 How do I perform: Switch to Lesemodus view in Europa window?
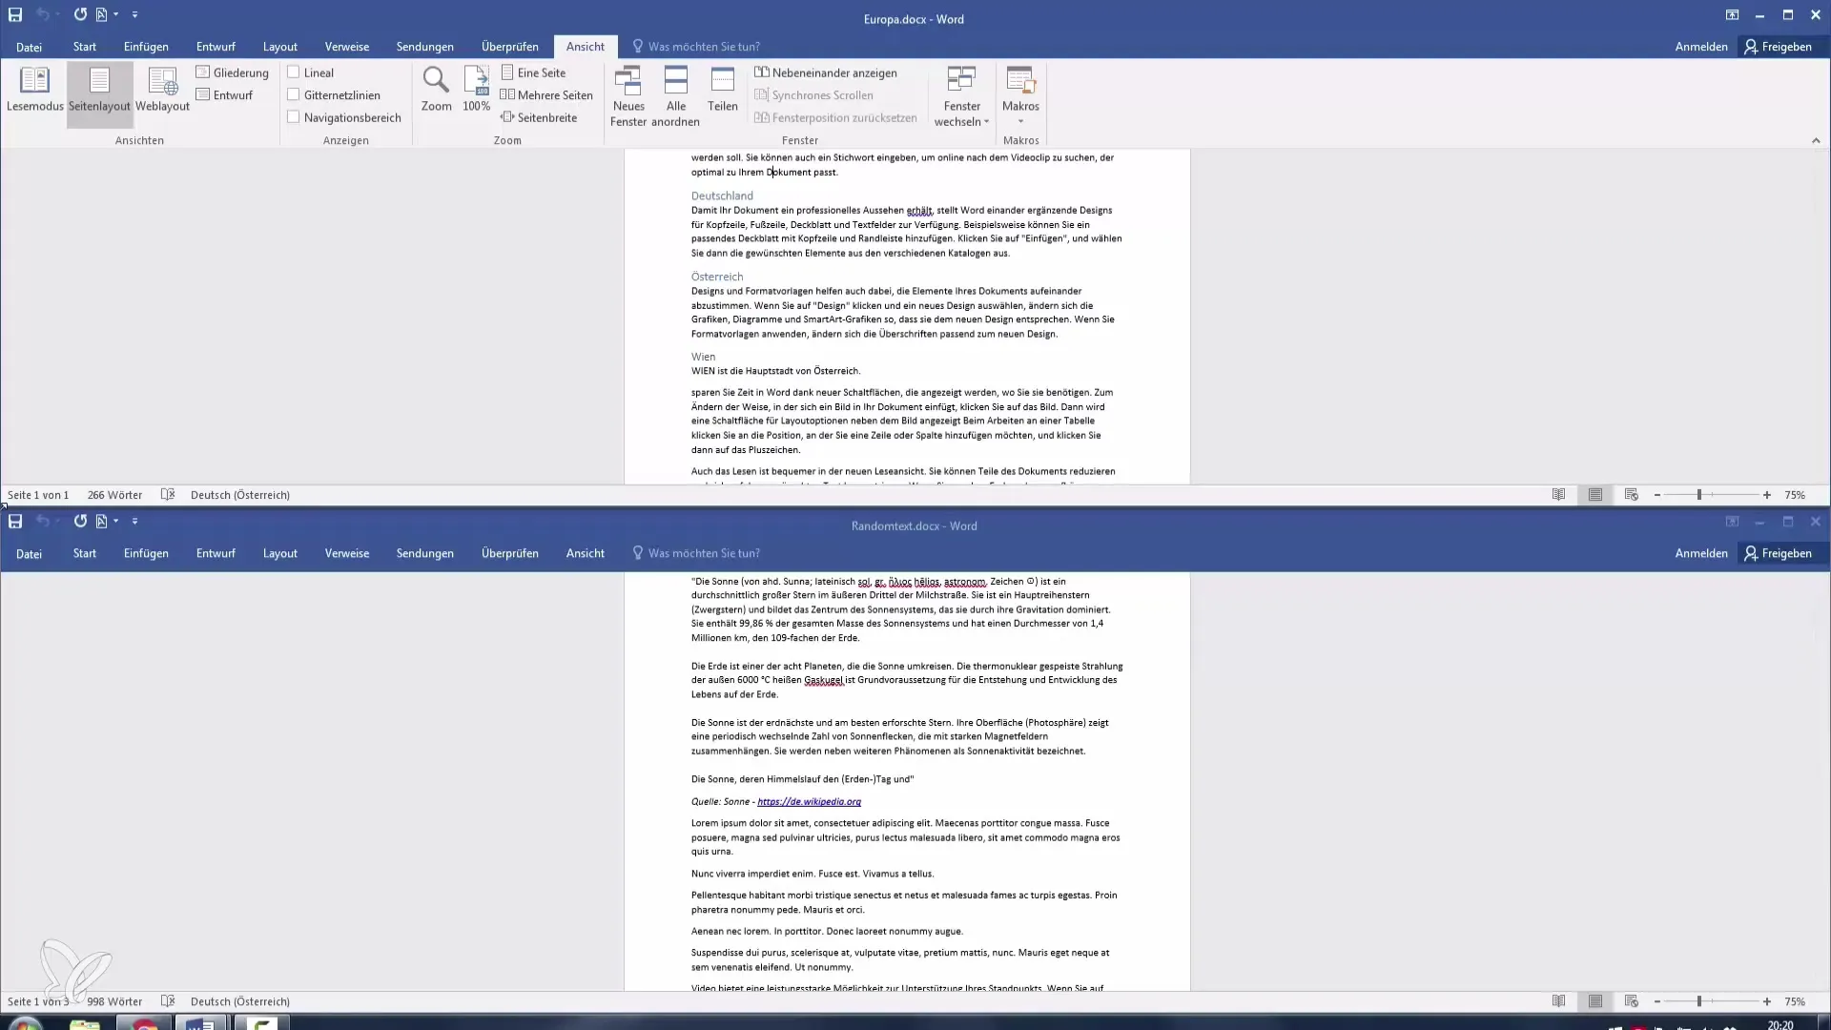pos(35,91)
